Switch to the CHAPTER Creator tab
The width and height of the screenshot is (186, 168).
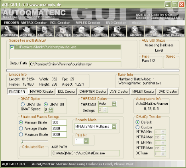pos(92,92)
